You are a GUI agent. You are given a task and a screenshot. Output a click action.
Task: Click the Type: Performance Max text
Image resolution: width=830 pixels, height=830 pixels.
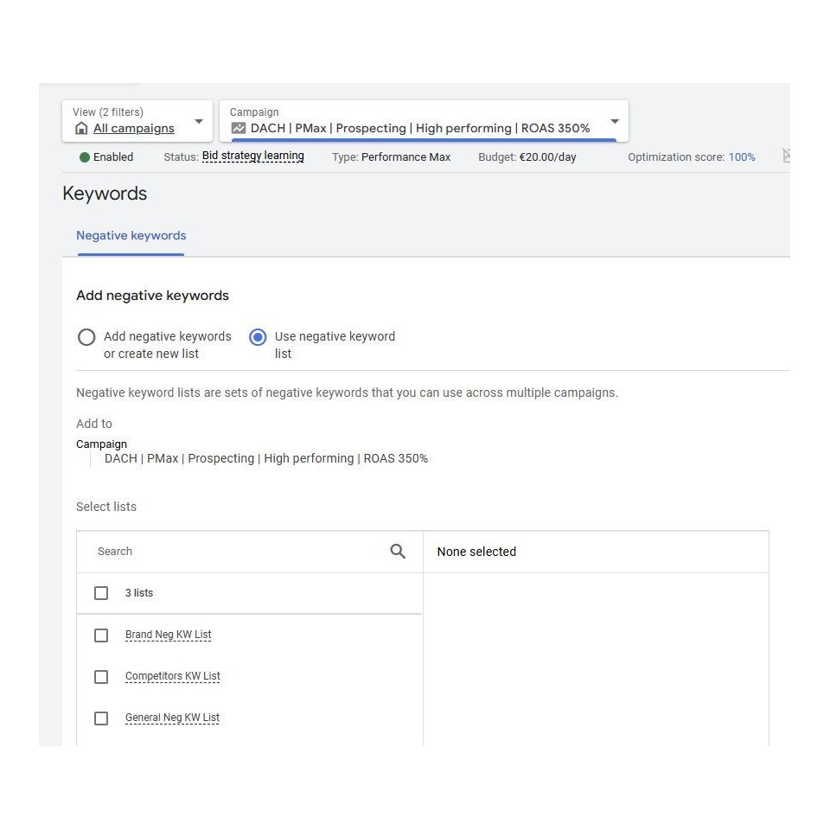point(391,157)
